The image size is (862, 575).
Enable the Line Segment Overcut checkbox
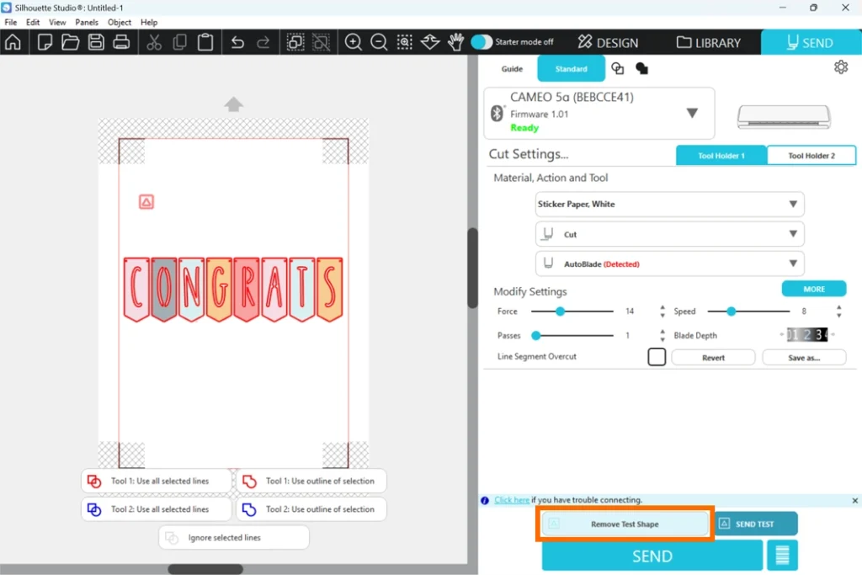click(x=657, y=357)
